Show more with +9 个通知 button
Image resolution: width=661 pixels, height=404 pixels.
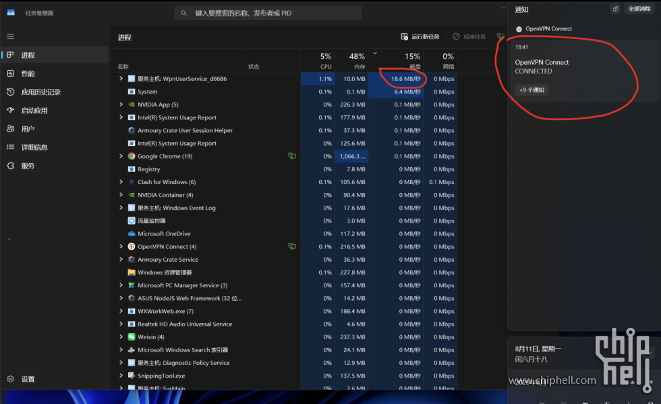click(531, 90)
